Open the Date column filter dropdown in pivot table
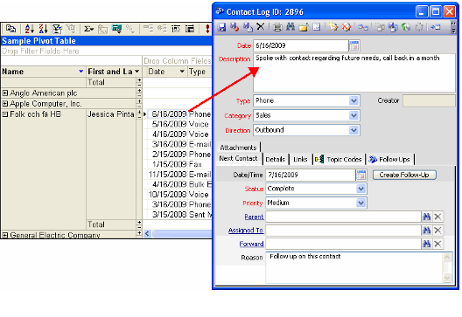The height and width of the screenshot is (317, 462). pyautogui.click(x=182, y=72)
